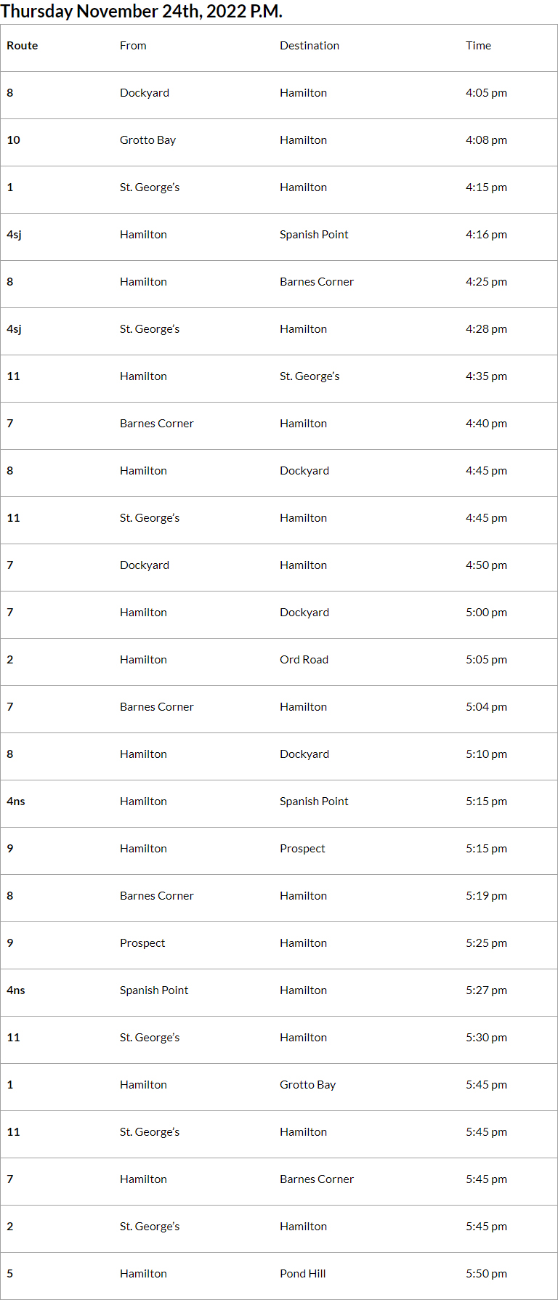Click the Destination column header
Image resolution: width=558 pixels, height=1300 pixels.
pyautogui.click(x=310, y=46)
